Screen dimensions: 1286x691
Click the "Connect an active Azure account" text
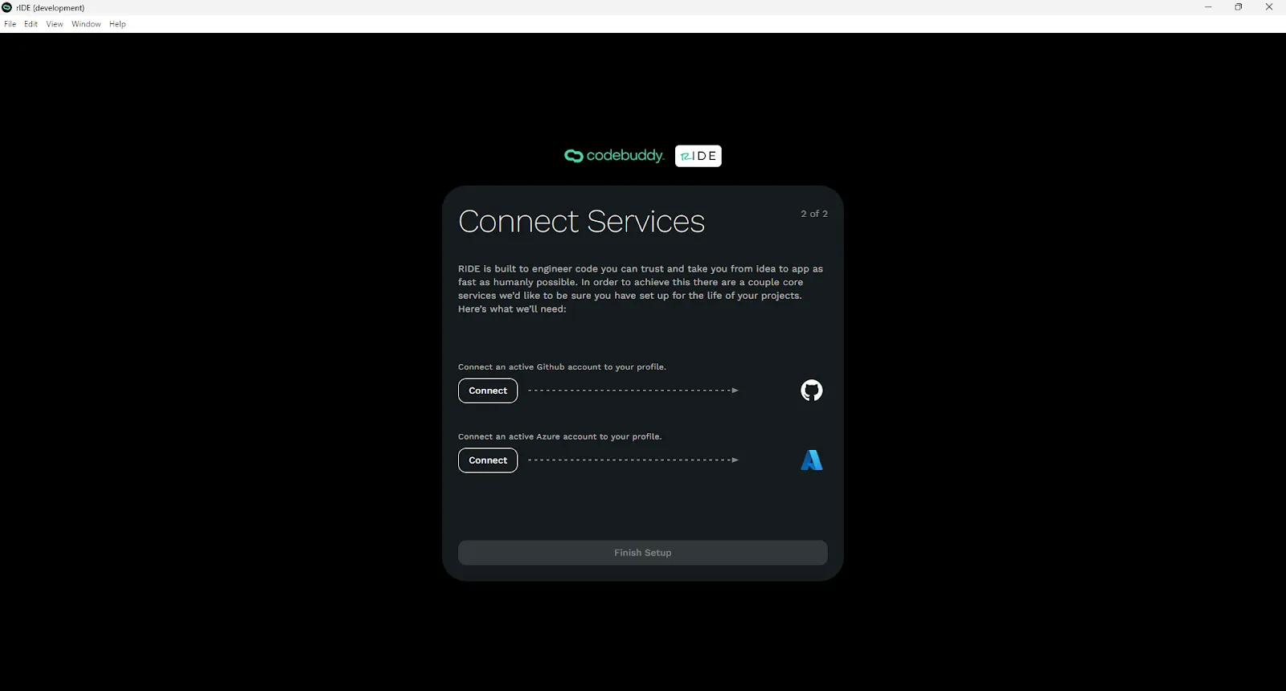(x=559, y=437)
